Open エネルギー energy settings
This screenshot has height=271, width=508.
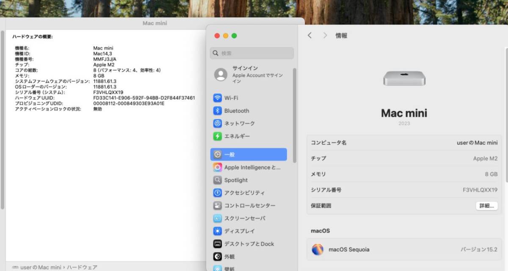(237, 136)
